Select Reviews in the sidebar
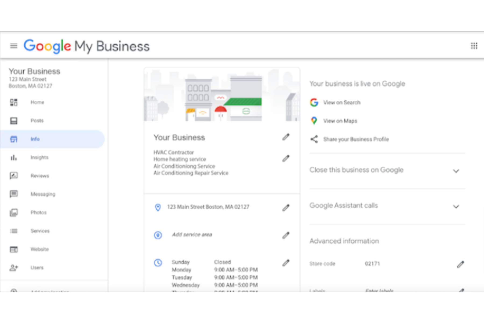Image resolution: width=484 pixels, height=323 pixels. 40,176
